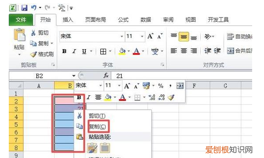
Task: Switch to the 开发工具 tab
Action: tap(218, 20)
